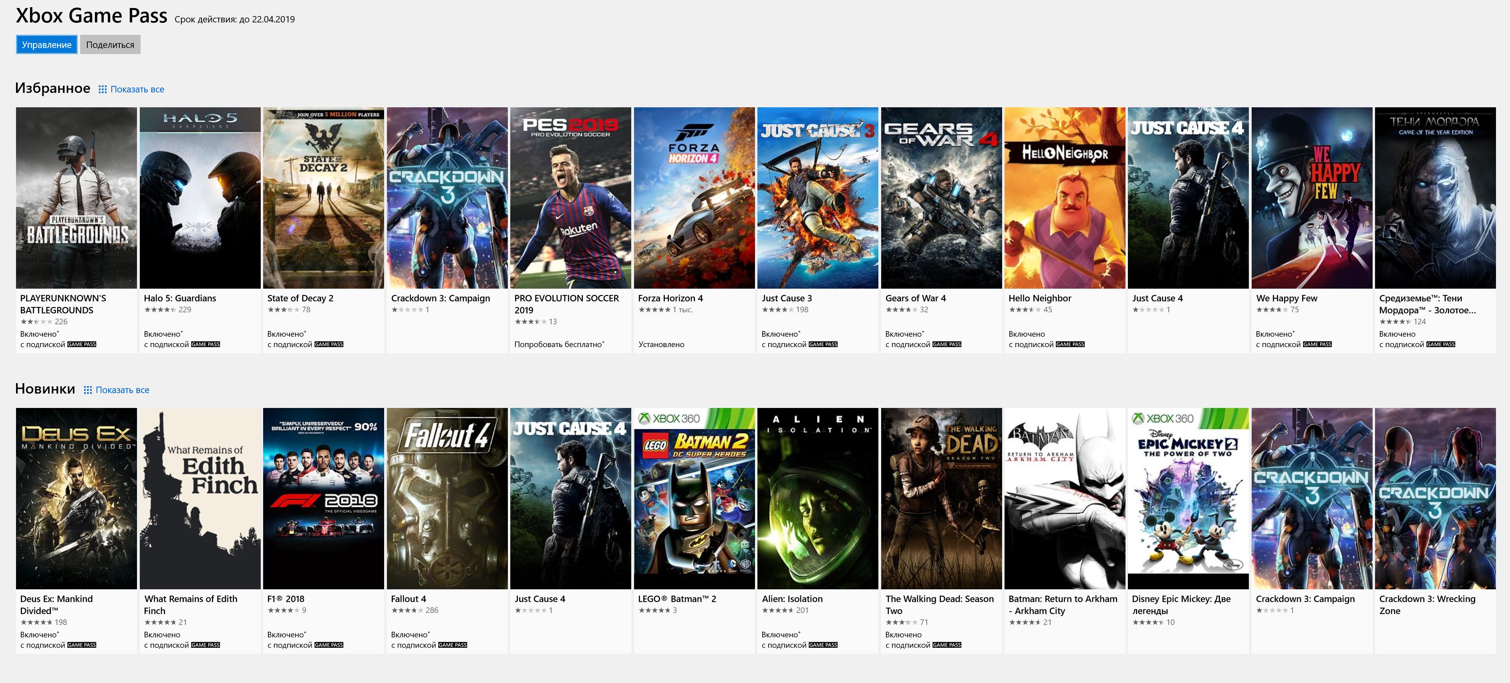This screenshot has height=683, width=1510.
Task: Select Crackdown 3: Wrecking Zone cover
Action: [x=1436, y=498]
